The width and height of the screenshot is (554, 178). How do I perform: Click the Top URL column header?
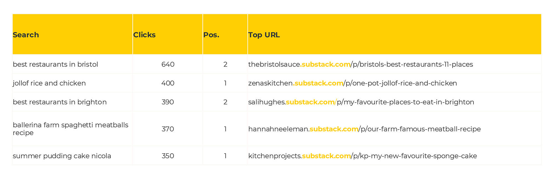(x=264, y=35)
